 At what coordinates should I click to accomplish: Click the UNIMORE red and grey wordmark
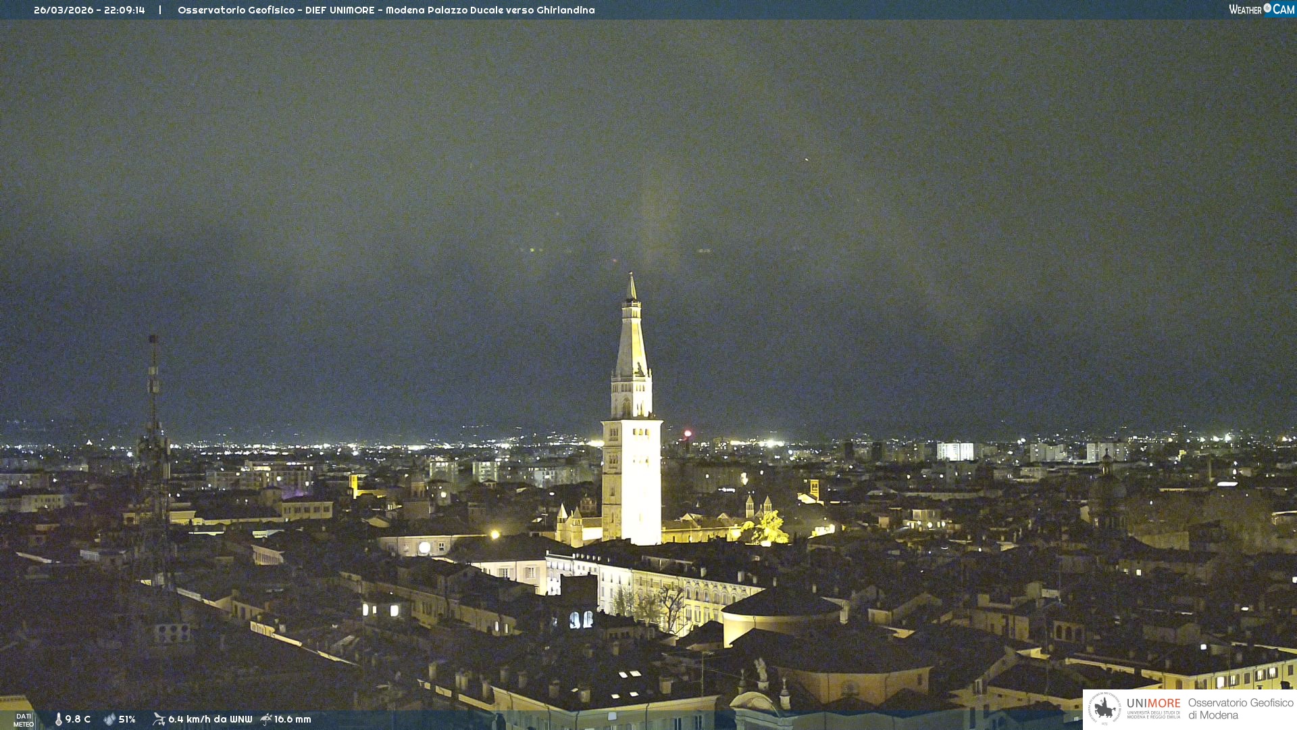coord(1153,704)
